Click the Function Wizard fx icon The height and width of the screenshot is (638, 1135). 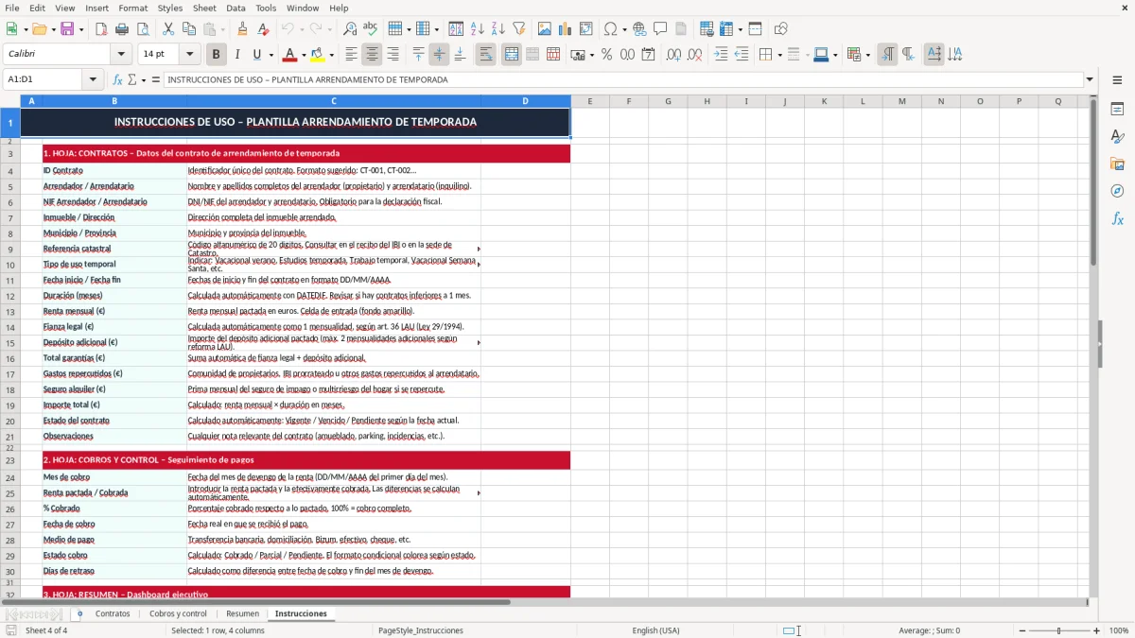pos(118,79)
